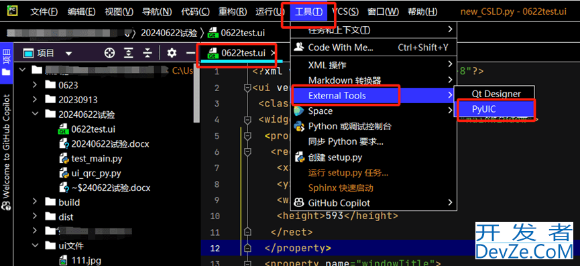580x266 pixels.
Task: Collapse the 20240622试验 folder
Action: pos(35,114)
